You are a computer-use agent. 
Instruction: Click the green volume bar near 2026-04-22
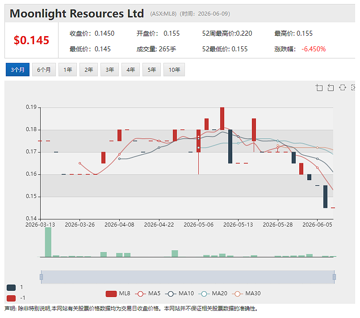click(x=175, y=253)
